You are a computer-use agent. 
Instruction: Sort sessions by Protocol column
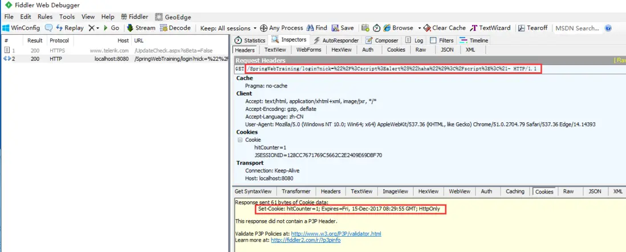tap(60, 40)
